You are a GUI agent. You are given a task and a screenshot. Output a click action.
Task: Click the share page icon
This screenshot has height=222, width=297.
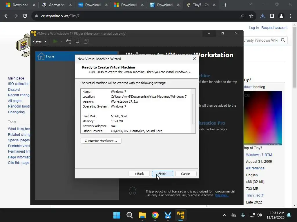click(x=242, y=16)
